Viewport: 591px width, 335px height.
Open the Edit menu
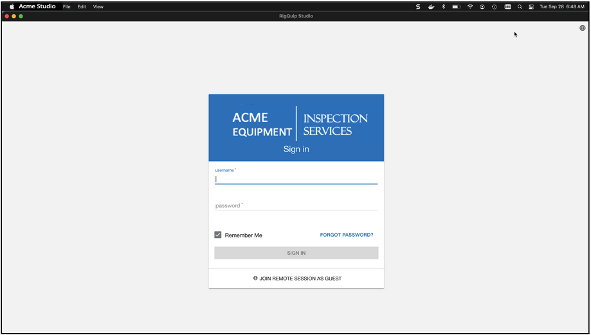(x=82, y=7)
